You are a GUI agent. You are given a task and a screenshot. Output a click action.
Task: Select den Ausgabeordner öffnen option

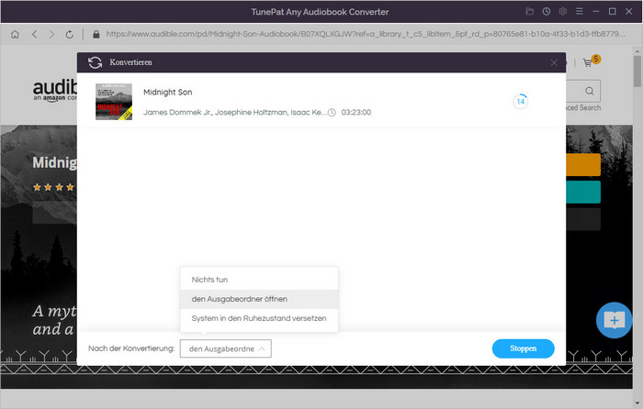pyautogui.click(x=259, y=299)
